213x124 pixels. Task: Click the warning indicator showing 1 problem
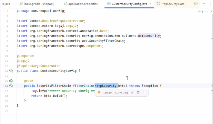pyautogui.click(x=200, y=11)
